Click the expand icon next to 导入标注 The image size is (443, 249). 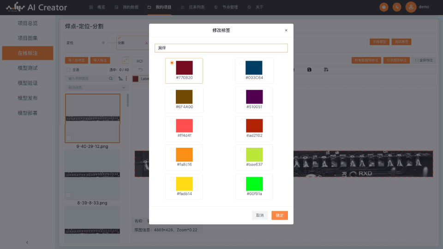point(125,60)
